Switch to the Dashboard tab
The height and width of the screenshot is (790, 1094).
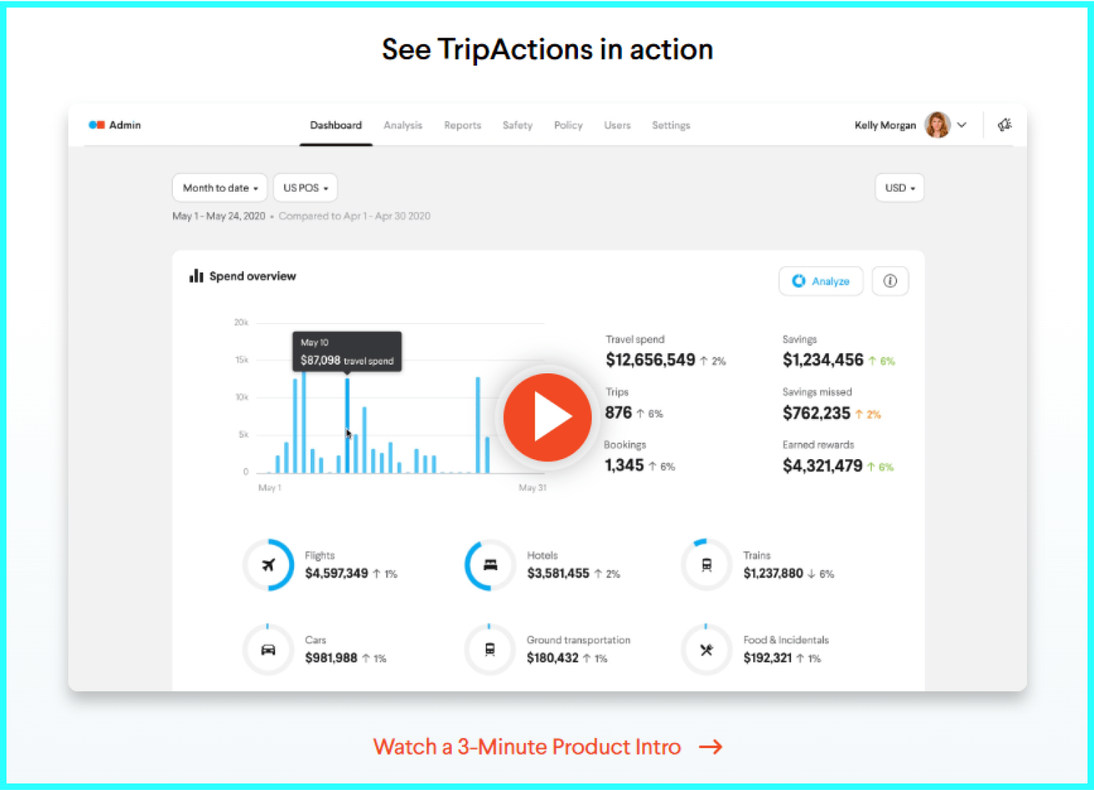tap(336, 125)
